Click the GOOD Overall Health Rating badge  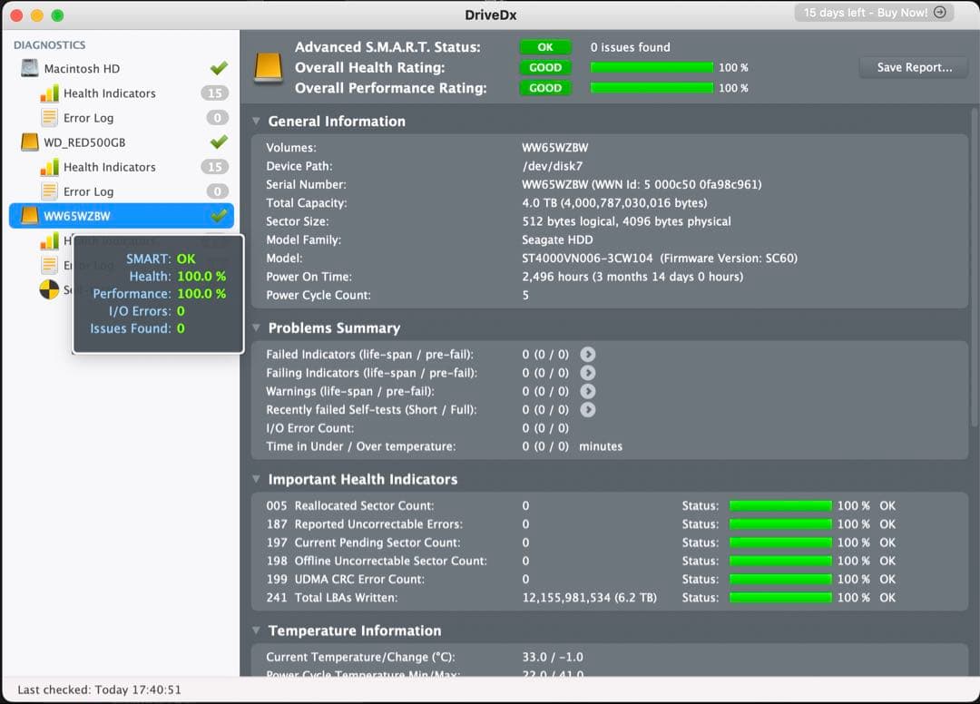pos(545,67)
